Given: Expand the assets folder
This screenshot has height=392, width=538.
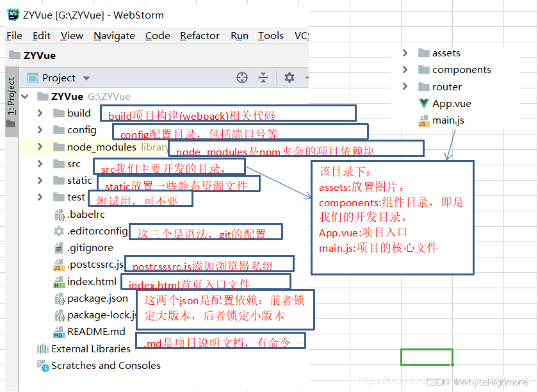Looking at the screenshot, I should point(405,53).
